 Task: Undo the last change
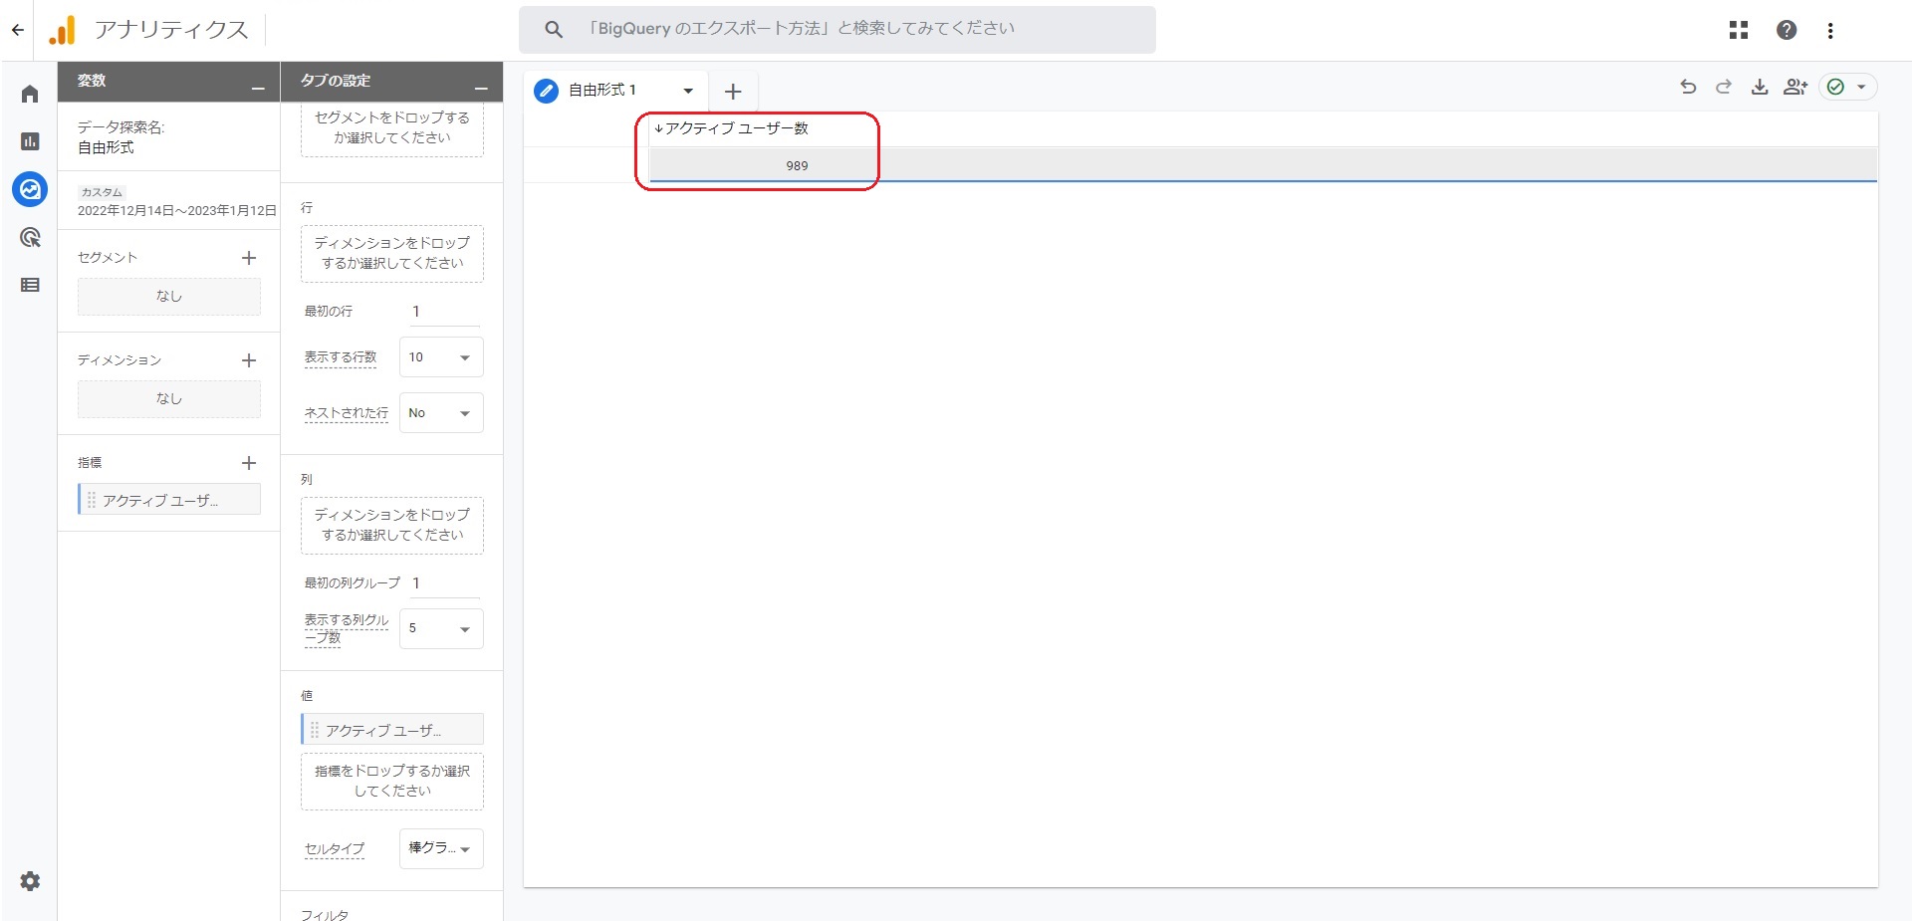tap(1688, 87)
